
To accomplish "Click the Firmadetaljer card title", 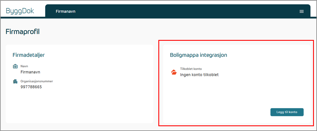I will tap(29, 55).
